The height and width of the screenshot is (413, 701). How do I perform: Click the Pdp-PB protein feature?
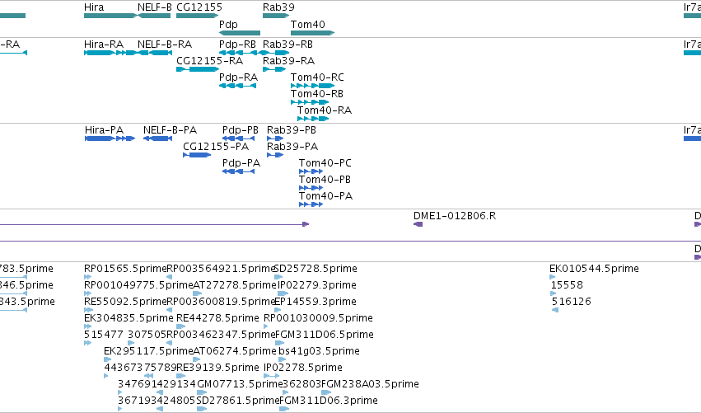coord(238,138)
